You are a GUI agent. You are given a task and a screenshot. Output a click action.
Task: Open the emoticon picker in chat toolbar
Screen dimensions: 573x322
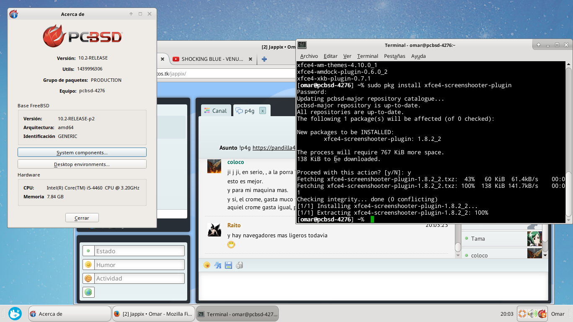[207, 265]
